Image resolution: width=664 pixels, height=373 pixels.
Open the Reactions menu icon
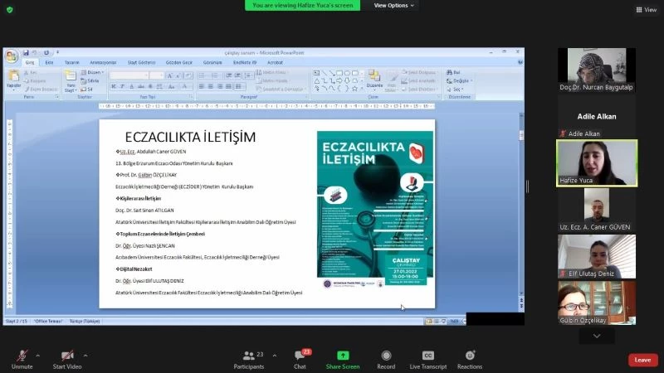coord(470,356)
